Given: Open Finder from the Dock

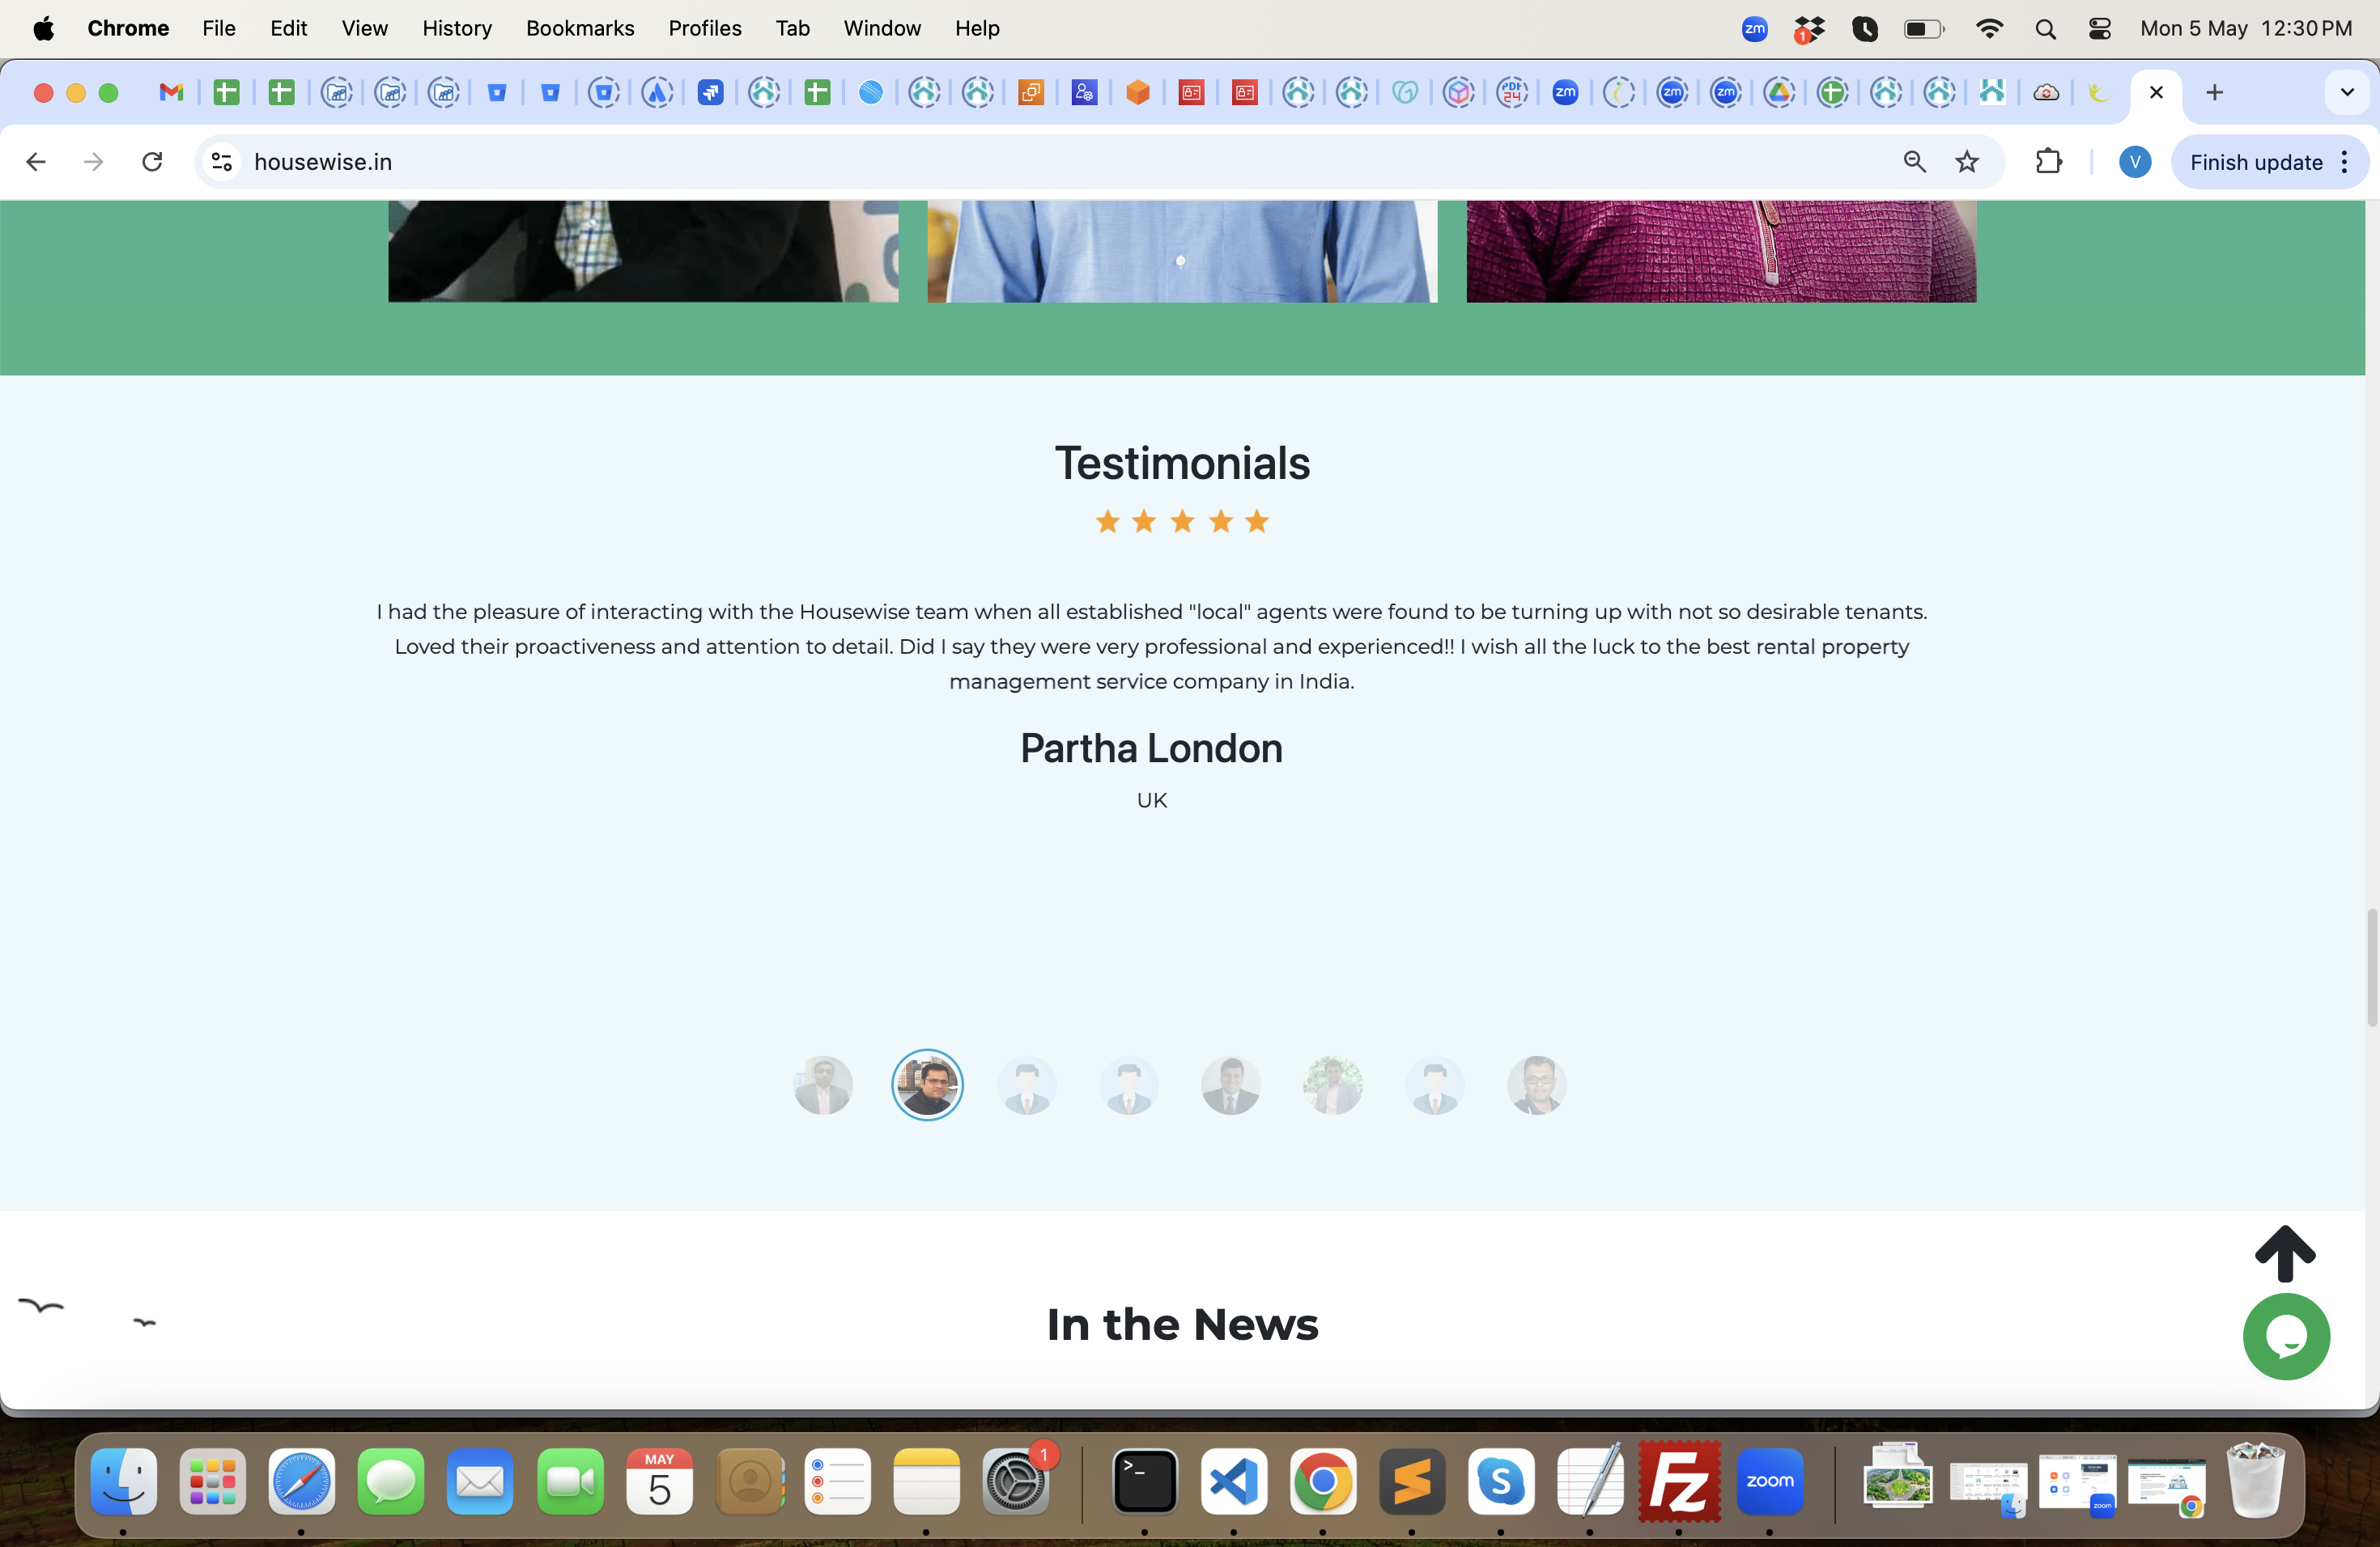Looking at the screenshot, I should [x=123, y=1481].
